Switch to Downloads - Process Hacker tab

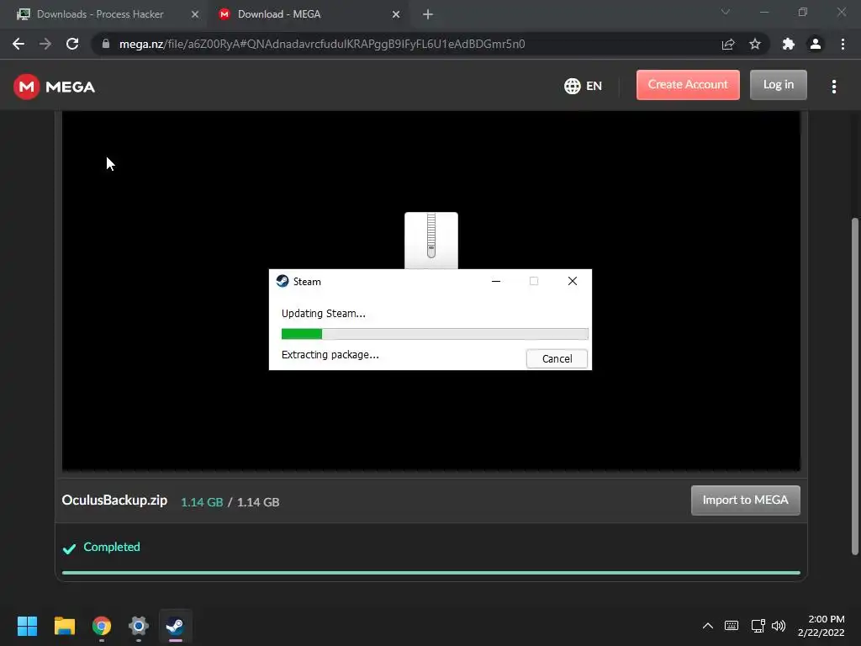click(x=100, y=14)
